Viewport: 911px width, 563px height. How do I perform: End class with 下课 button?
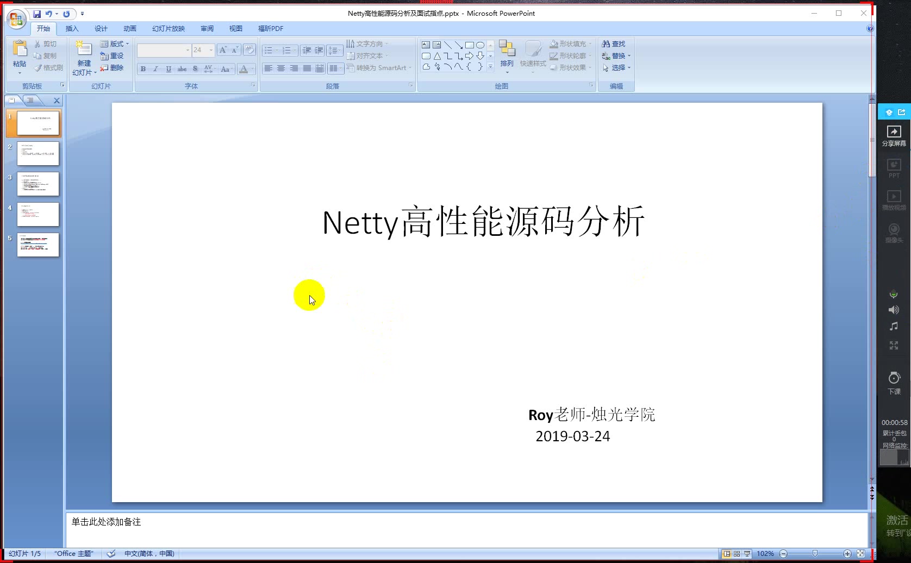[x=894, y=383]
